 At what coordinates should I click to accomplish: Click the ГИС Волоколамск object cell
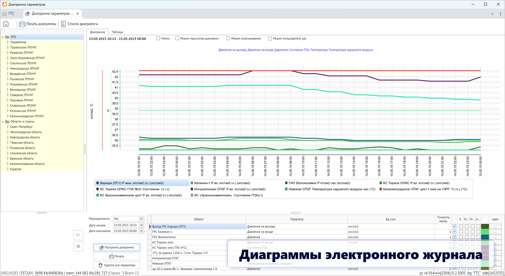[x=199, y=237]
